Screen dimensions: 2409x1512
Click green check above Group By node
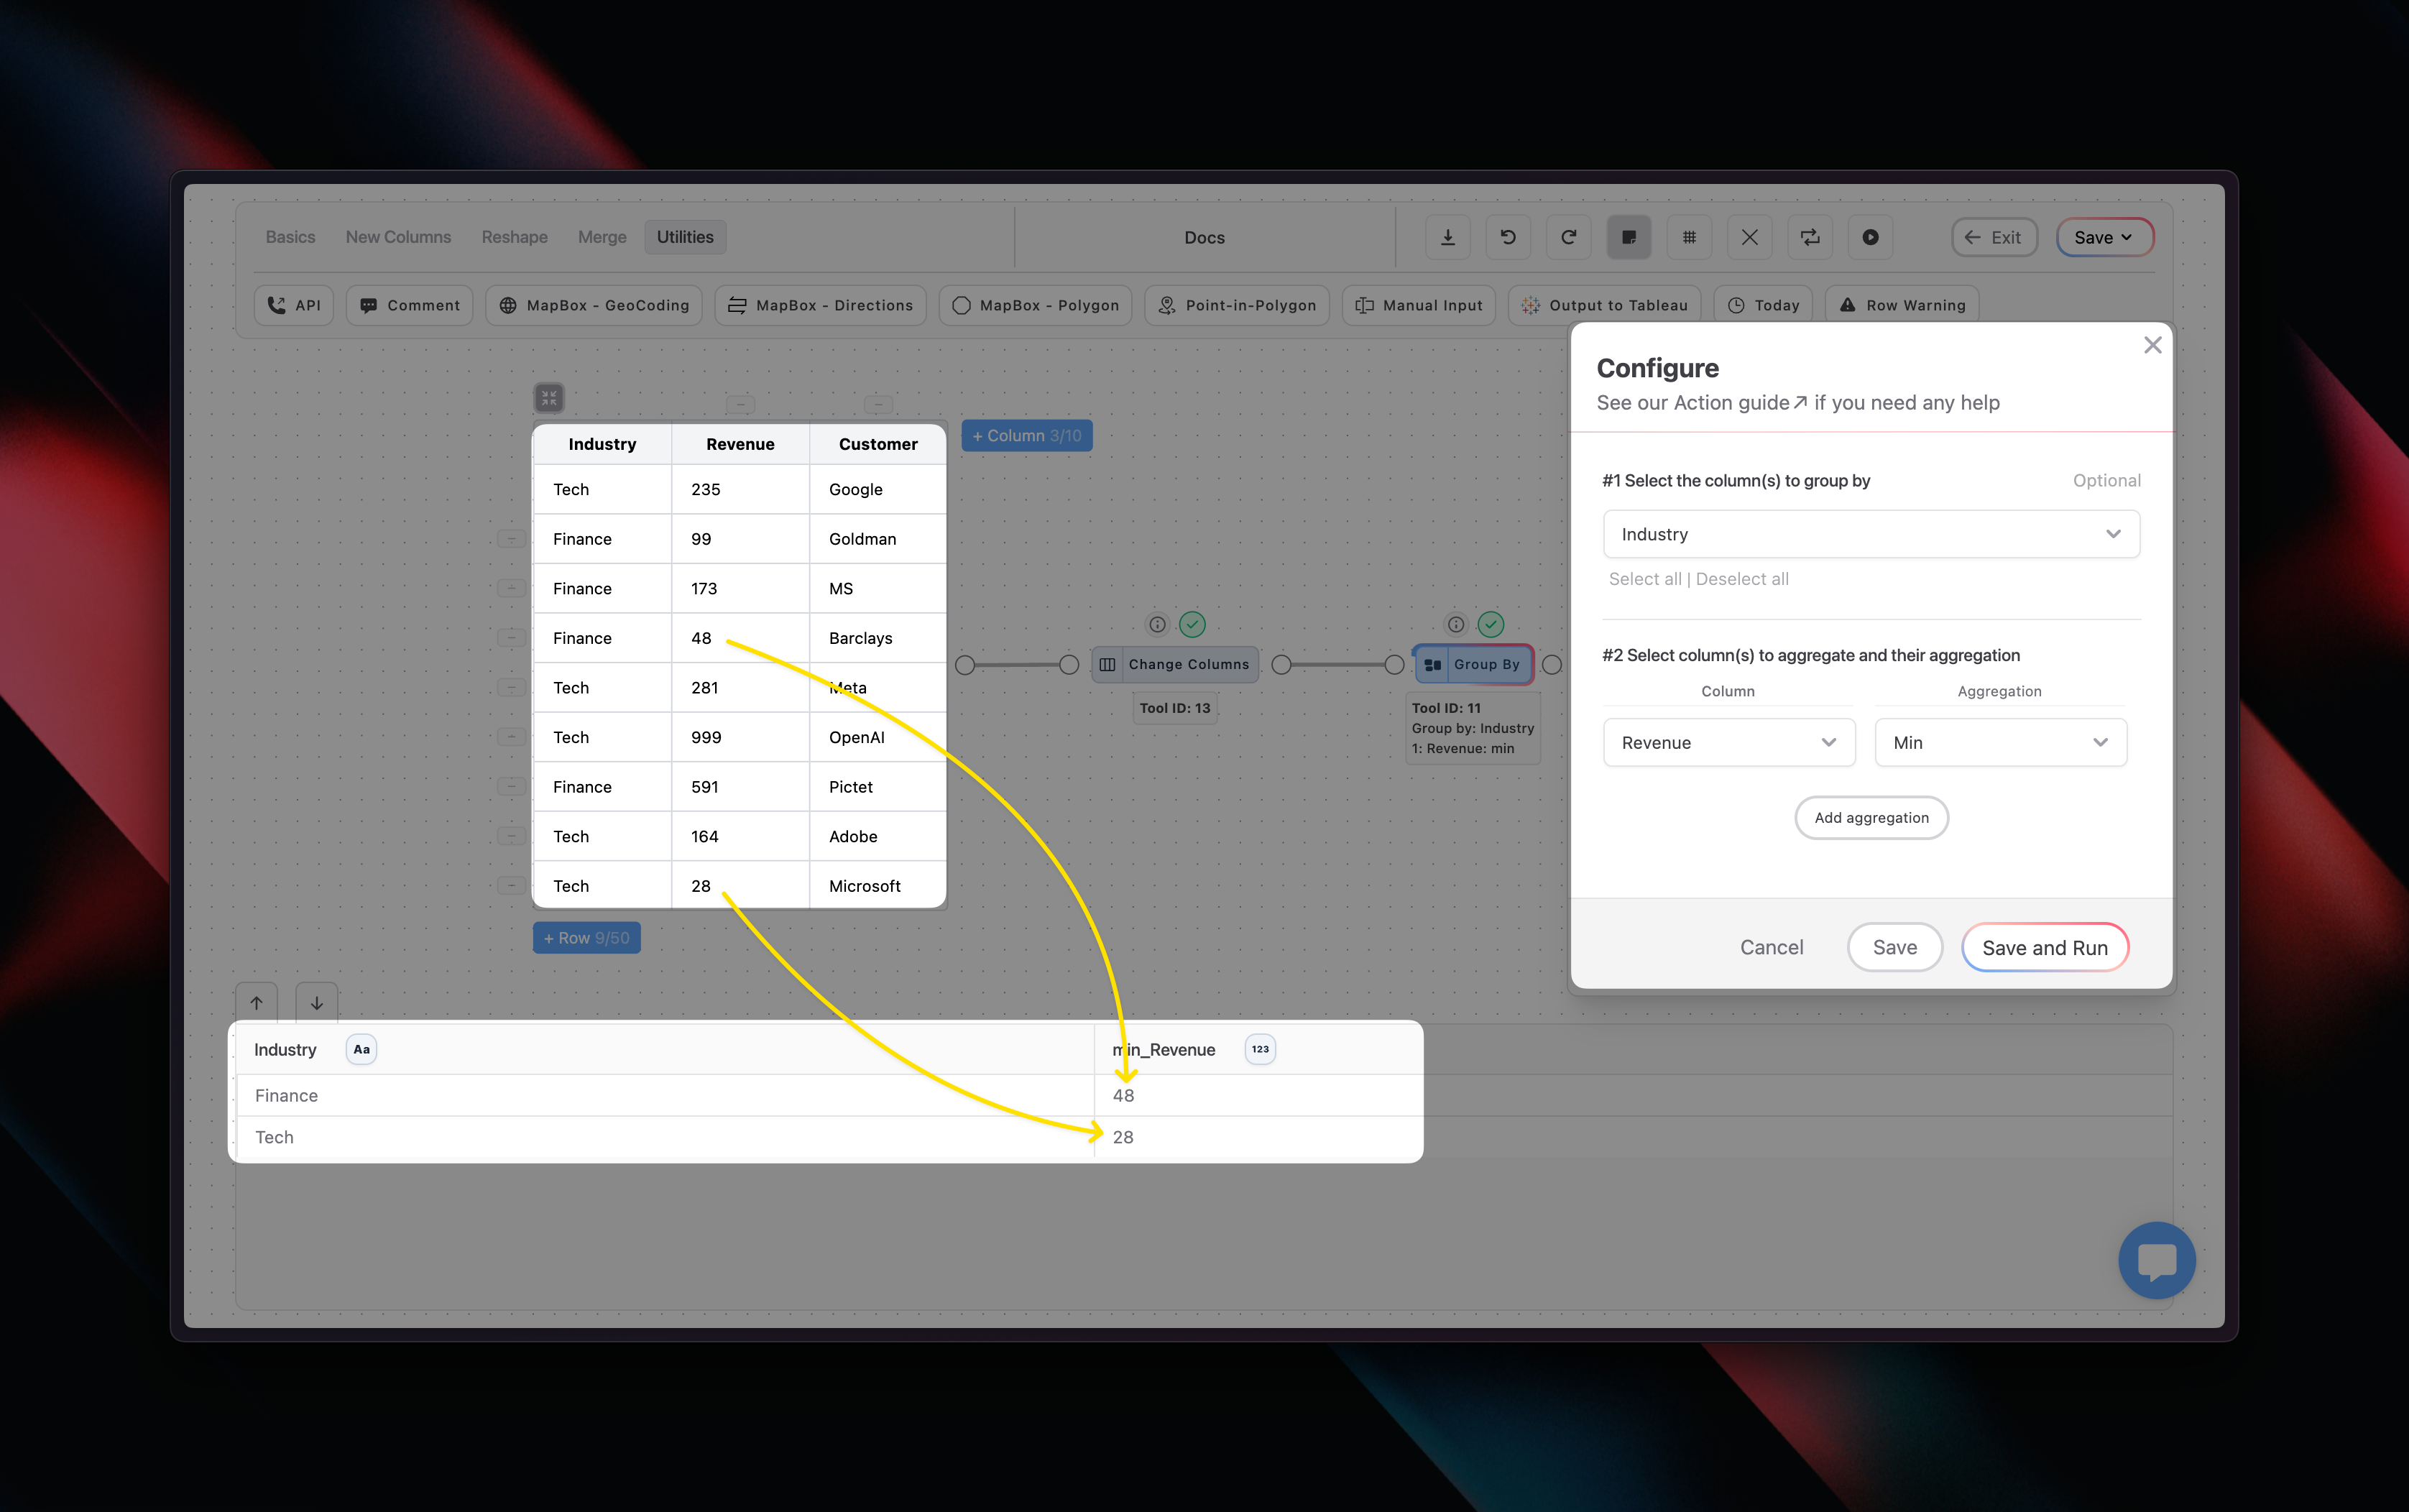1491,625
